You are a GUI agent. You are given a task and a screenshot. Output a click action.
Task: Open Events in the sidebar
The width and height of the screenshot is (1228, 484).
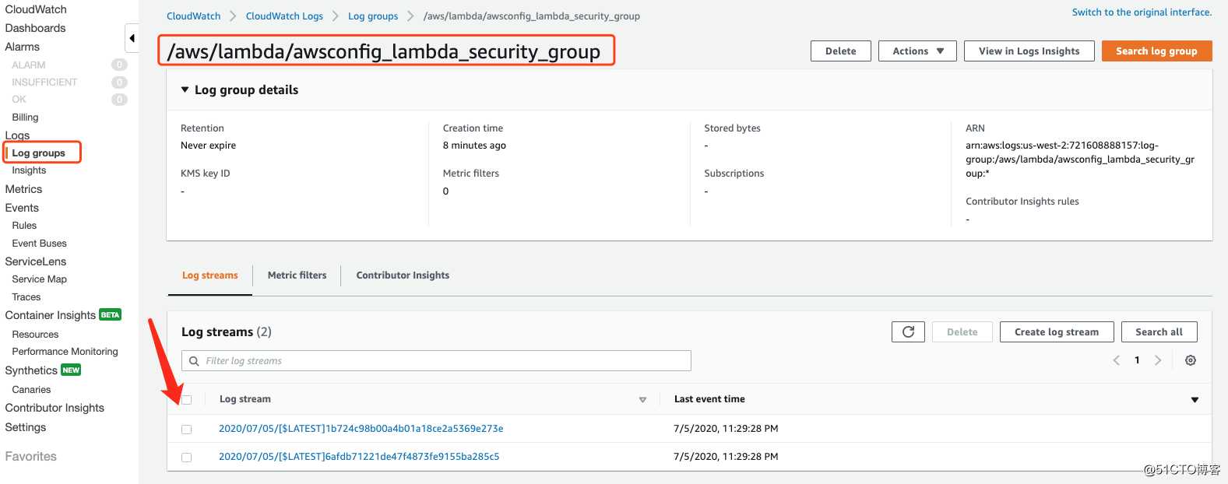click(x=22, y=208)
